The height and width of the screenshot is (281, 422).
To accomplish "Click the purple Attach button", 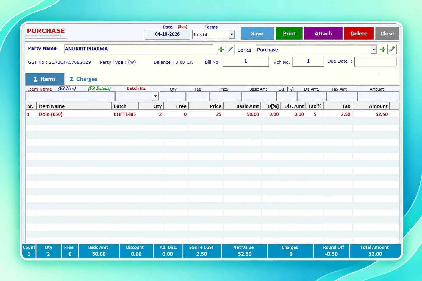I will click(323, 33).
